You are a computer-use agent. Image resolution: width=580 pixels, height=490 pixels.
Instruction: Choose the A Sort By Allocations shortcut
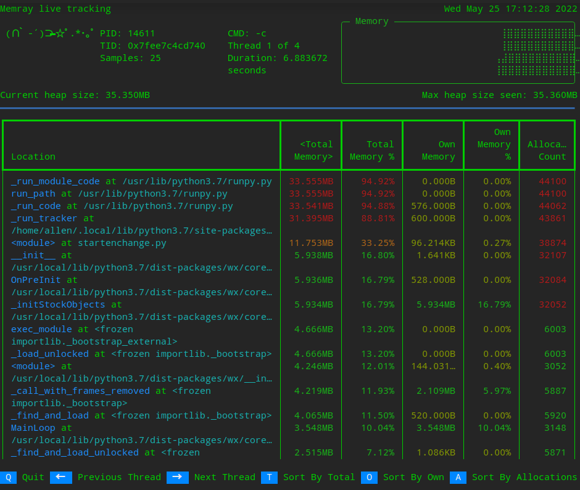click(x=513, y=478)
